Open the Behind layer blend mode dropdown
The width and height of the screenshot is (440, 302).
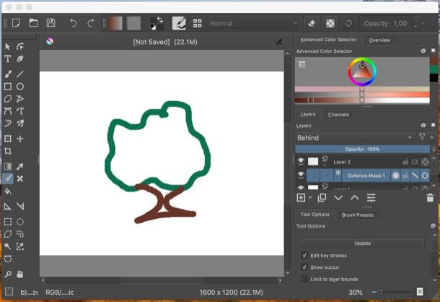pos(355,138)
